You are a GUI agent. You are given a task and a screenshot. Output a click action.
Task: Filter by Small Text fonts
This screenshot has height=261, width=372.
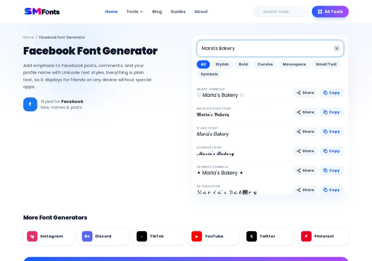326,64
